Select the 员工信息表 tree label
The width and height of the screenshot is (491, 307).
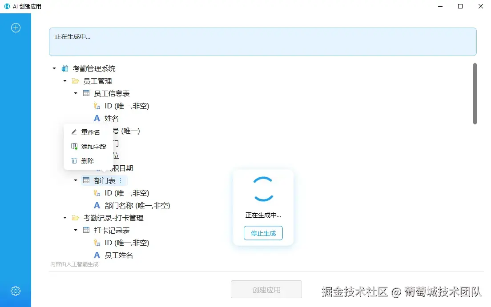pos(112,93)
